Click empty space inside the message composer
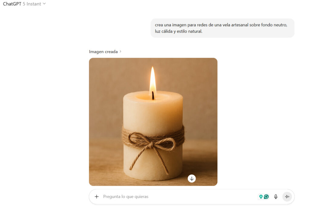Viewport: 310px width, 207px height. (x=202, y=196)
